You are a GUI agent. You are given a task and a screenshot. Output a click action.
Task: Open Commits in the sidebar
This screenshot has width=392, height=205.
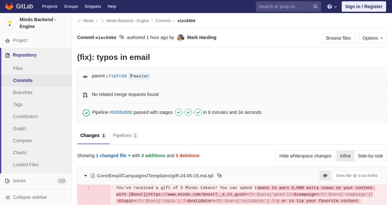coord(36,80)
